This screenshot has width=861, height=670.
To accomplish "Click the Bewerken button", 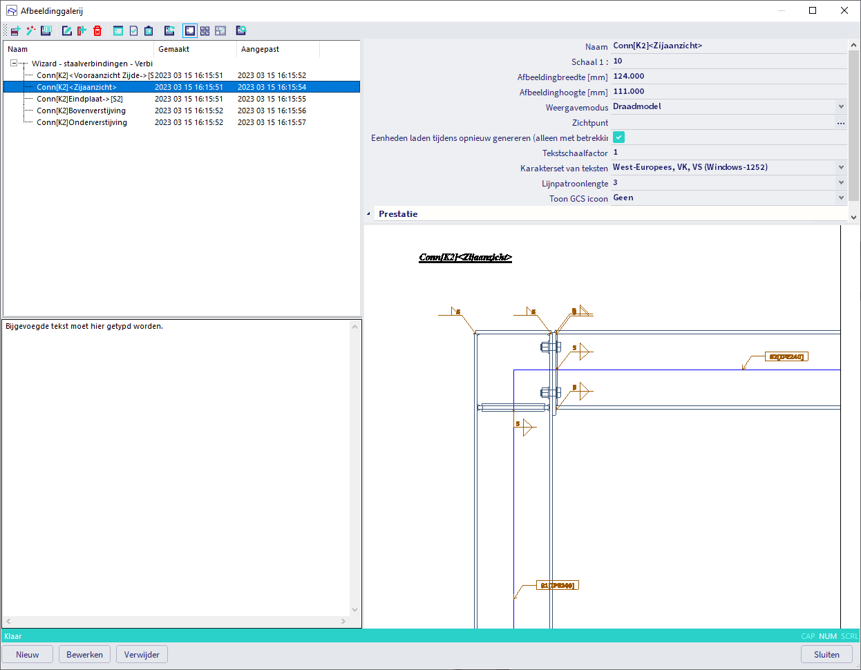I will [x=84, y=655].
